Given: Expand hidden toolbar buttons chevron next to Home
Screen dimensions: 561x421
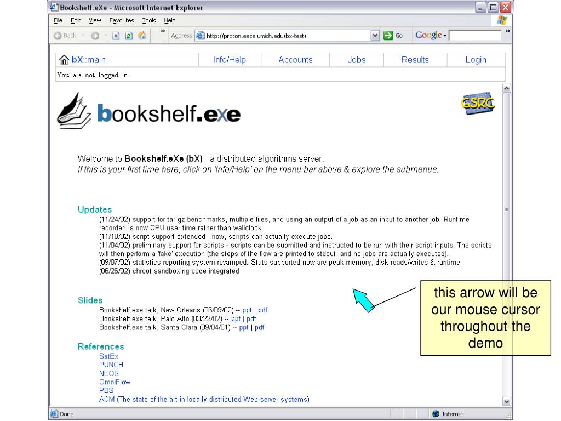Looking at the screenshot, I should tap(163, 31).
